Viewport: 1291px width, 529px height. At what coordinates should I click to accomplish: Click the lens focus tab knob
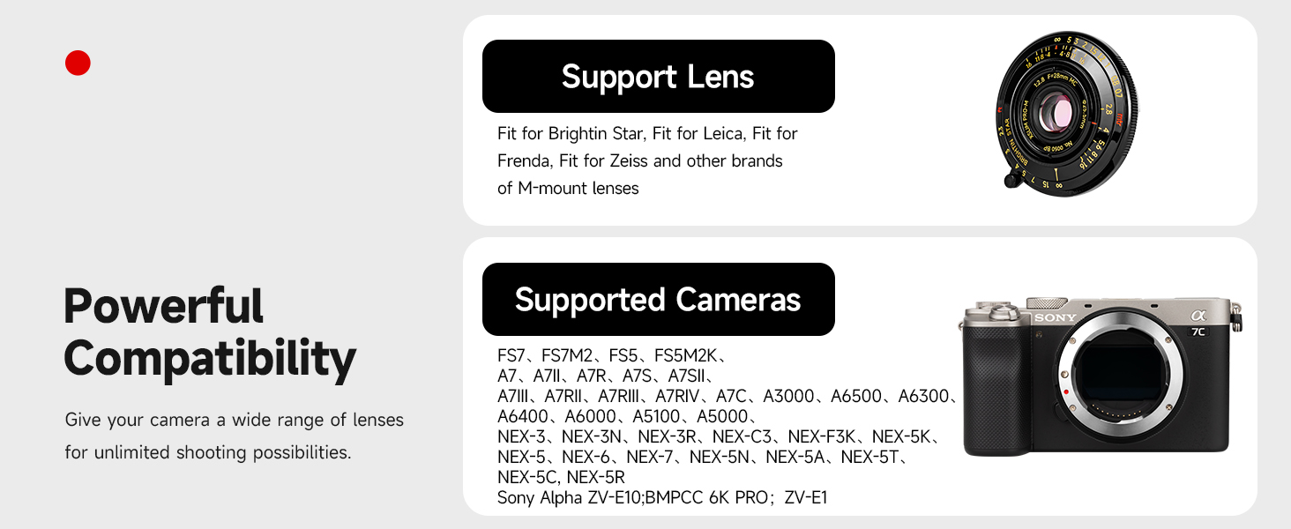tap(1011, 180)
